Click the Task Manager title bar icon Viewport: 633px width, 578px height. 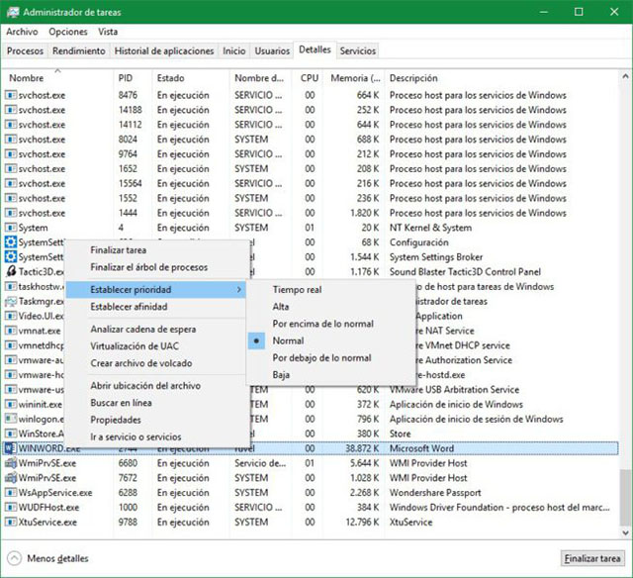tap(13, 12)
